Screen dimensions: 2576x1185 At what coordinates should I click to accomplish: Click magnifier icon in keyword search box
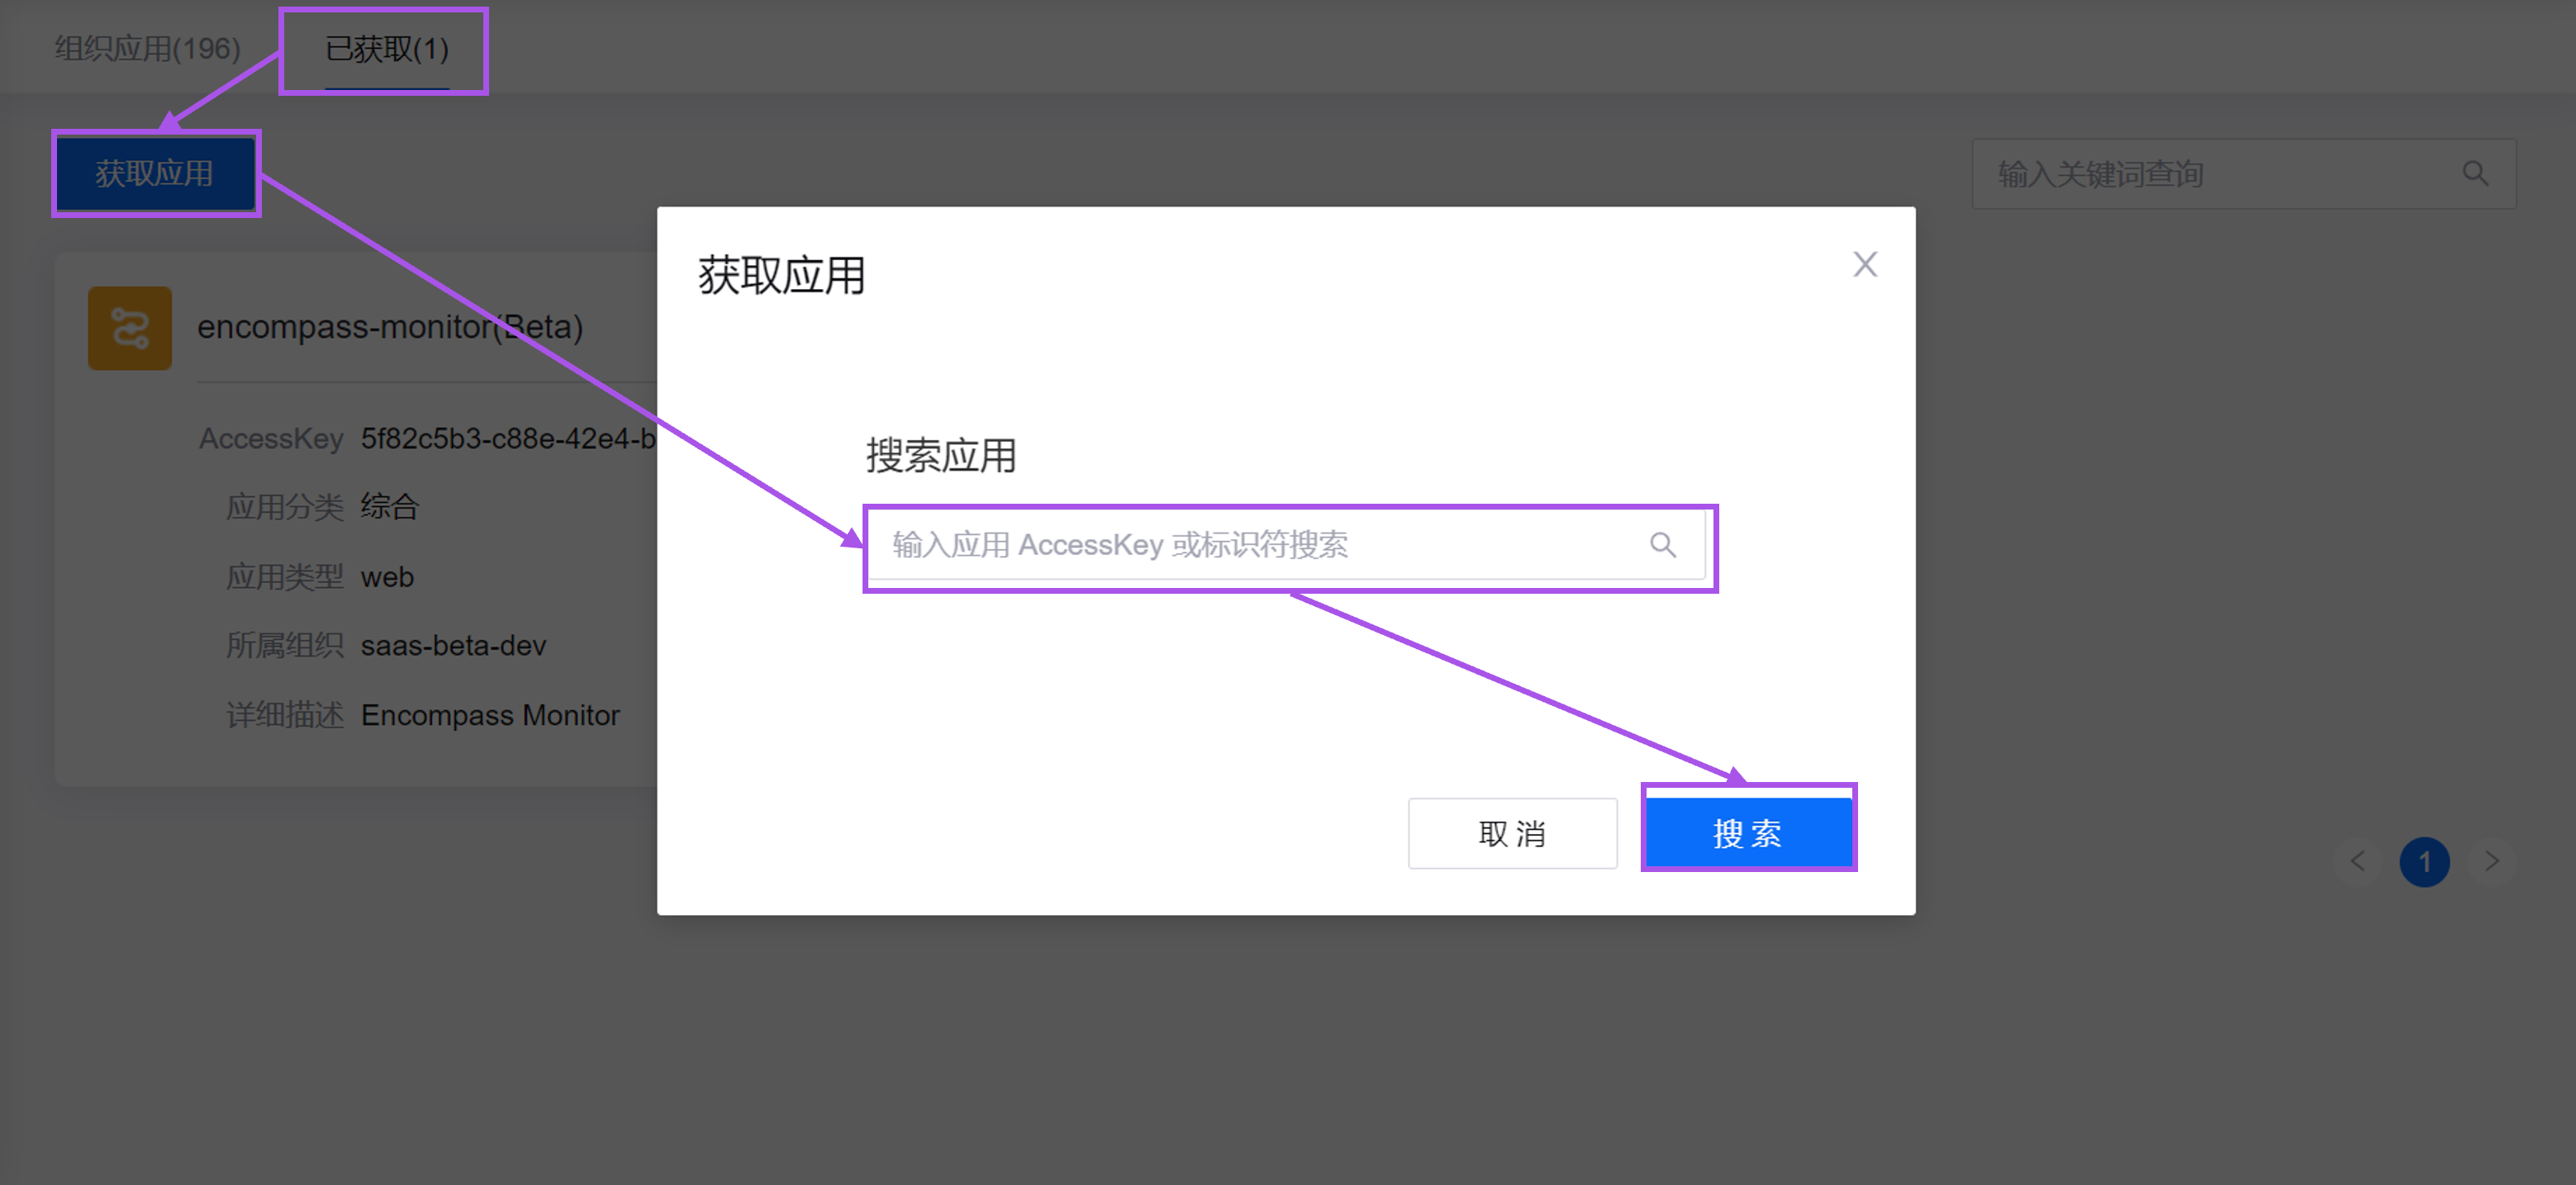pos(2475,174)
